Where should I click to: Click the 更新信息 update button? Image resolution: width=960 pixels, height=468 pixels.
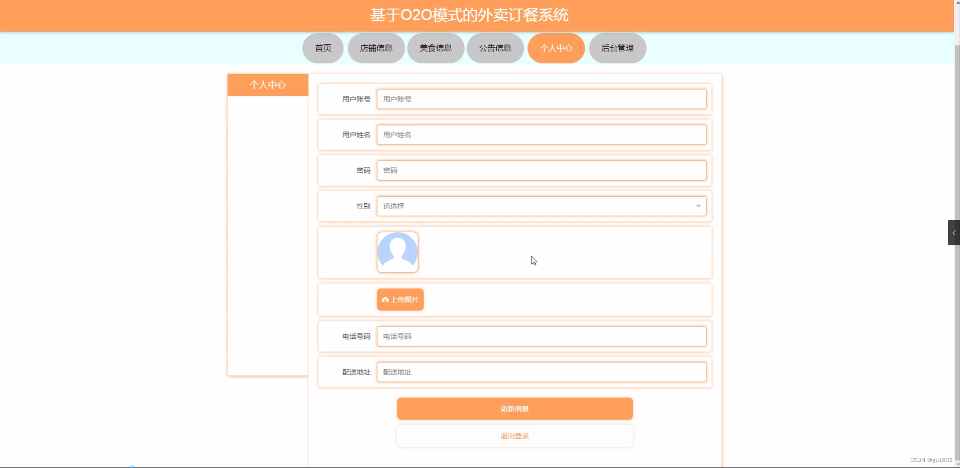515,408
